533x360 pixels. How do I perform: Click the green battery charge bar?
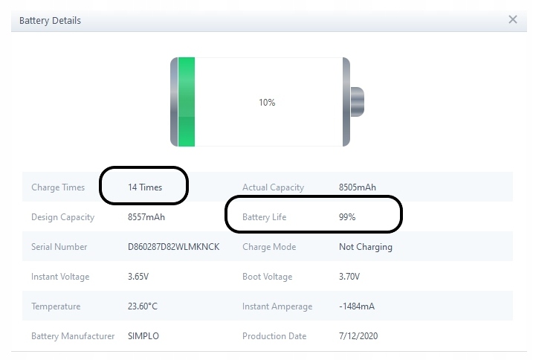[186, 102]
